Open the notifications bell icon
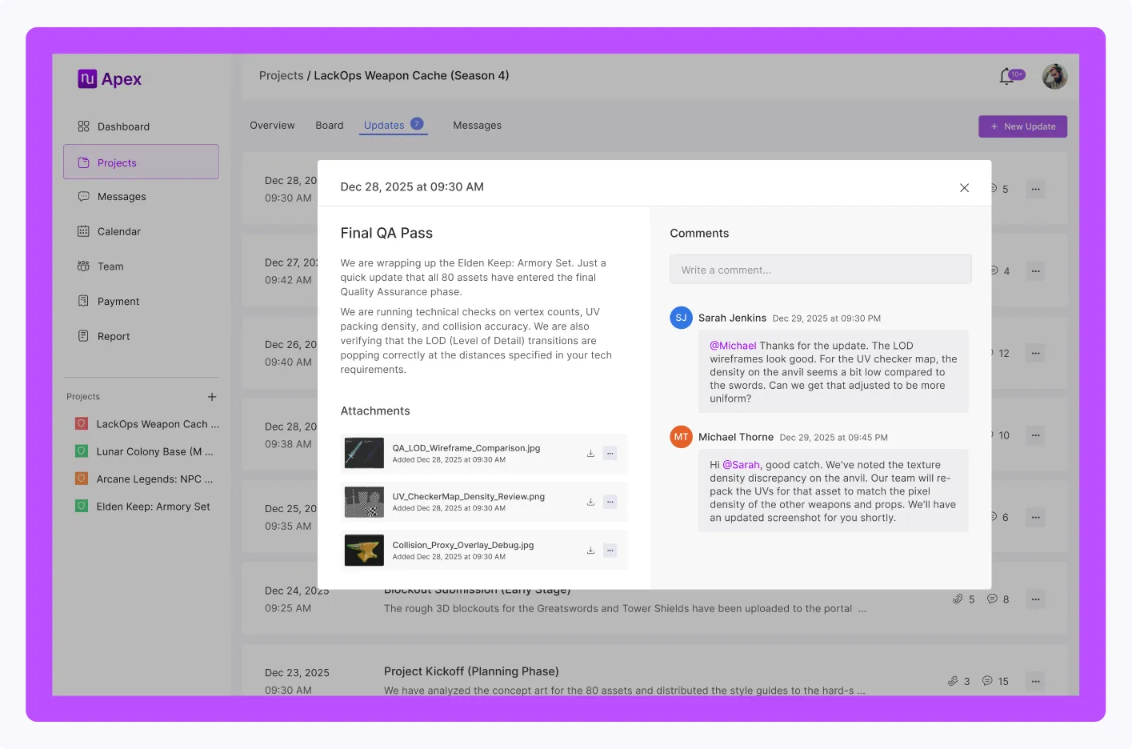1132x749 pixels. (1007, 77)
